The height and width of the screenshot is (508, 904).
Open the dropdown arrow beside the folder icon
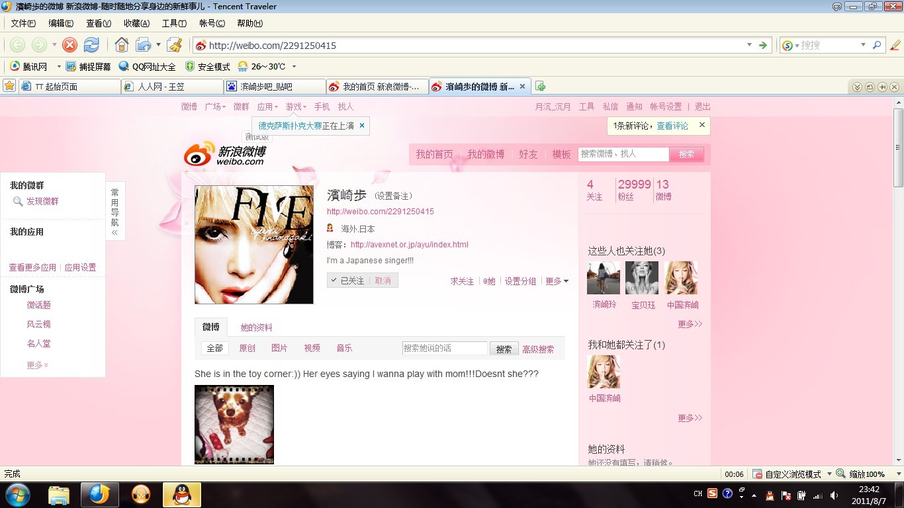158,45
